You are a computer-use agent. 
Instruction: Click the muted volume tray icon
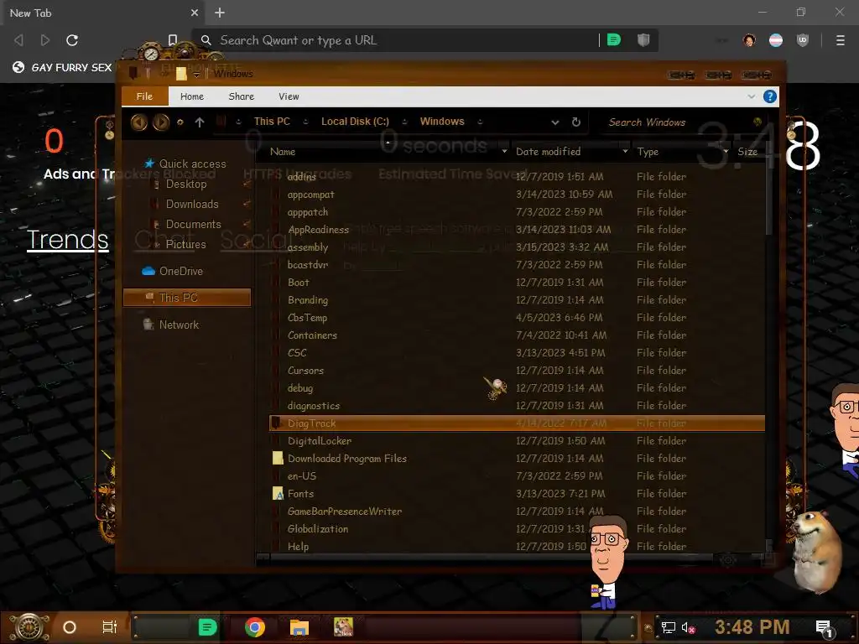point(688,627)
